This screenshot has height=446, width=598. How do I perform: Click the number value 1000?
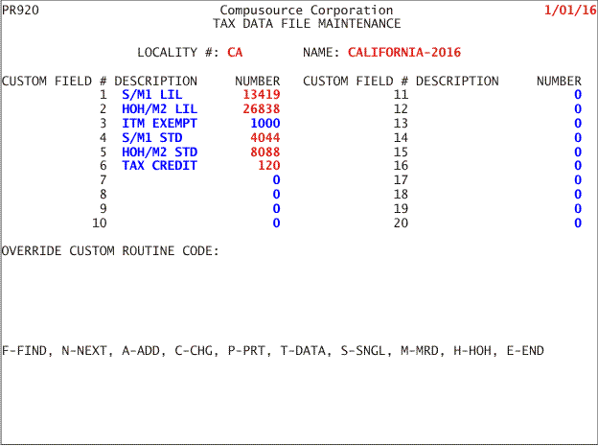coord(265,124)
